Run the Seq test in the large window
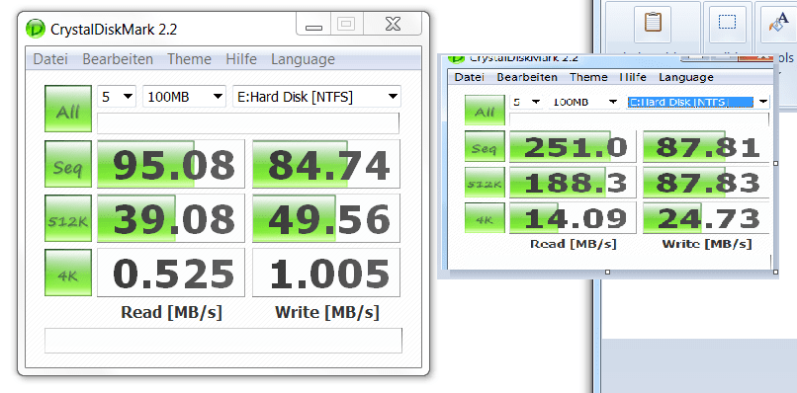The height and width of the screenshot is (393, 797). click(68, 164)
